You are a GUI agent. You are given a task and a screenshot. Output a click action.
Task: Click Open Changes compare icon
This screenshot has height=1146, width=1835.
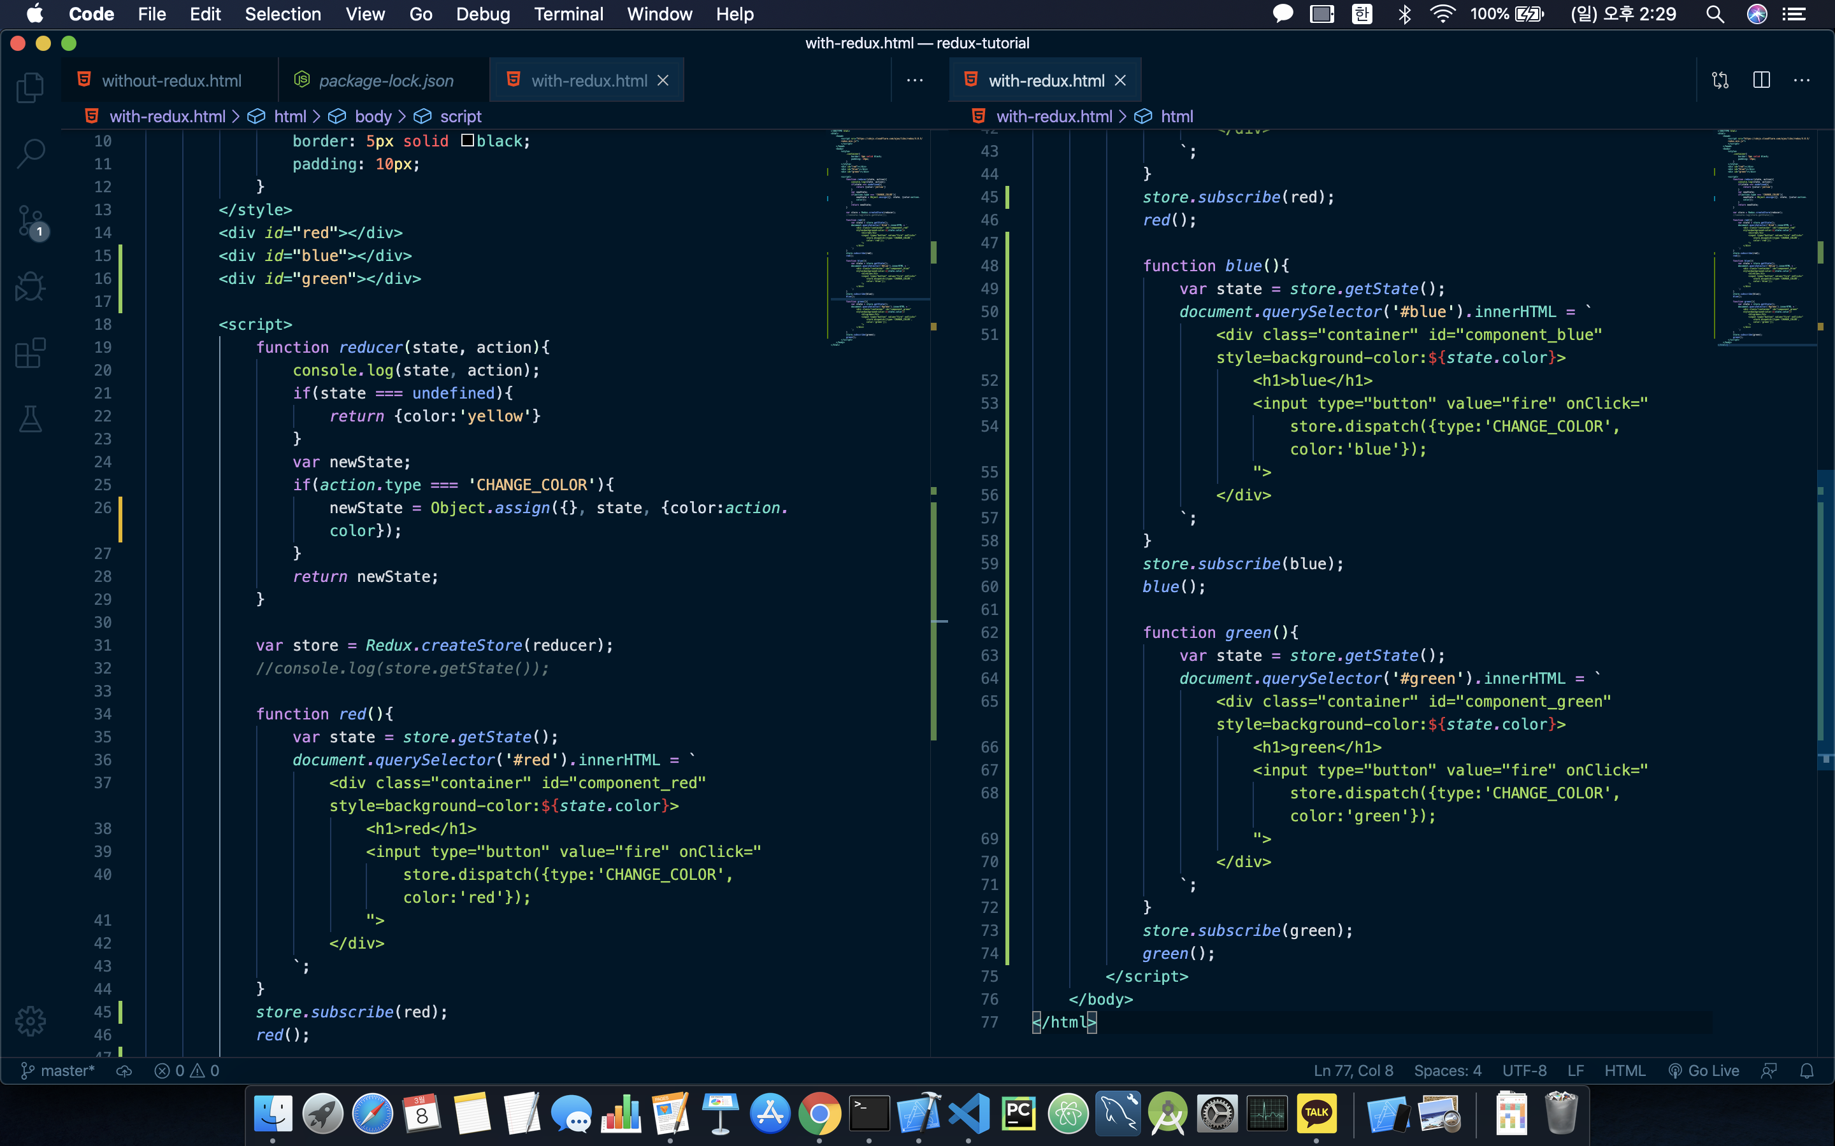tap(1720, 80)
